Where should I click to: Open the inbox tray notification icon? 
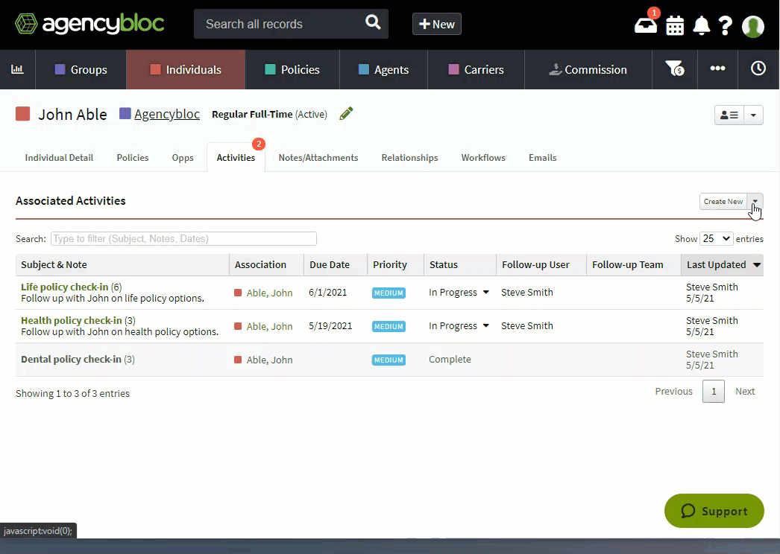tap(646, 25)
